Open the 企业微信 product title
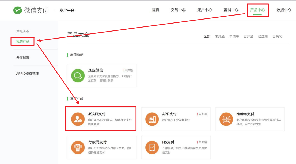 click(96, 70)
